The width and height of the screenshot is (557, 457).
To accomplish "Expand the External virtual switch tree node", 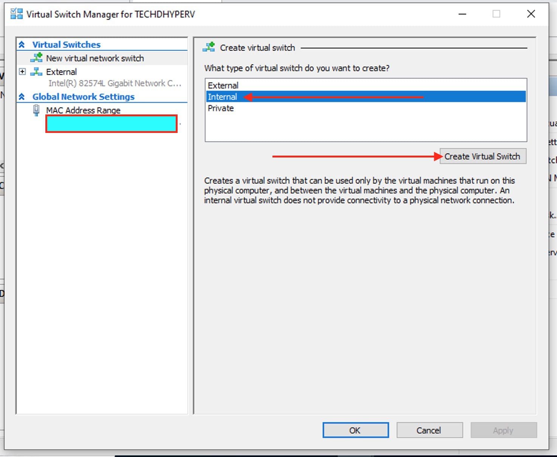I will pos(22,72).
